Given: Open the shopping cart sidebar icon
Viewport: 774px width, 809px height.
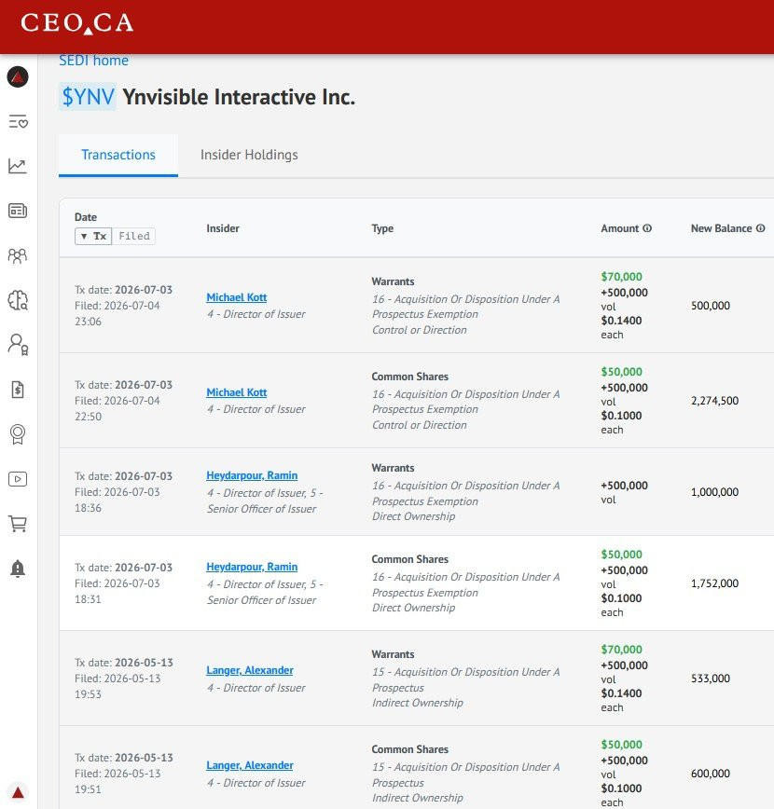Looking at the screenshot, I should (18, 524).
